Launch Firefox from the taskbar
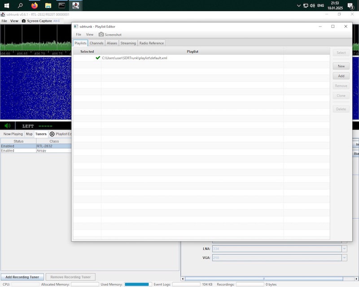Screen dimensions: 359x287 pos(35,5)
